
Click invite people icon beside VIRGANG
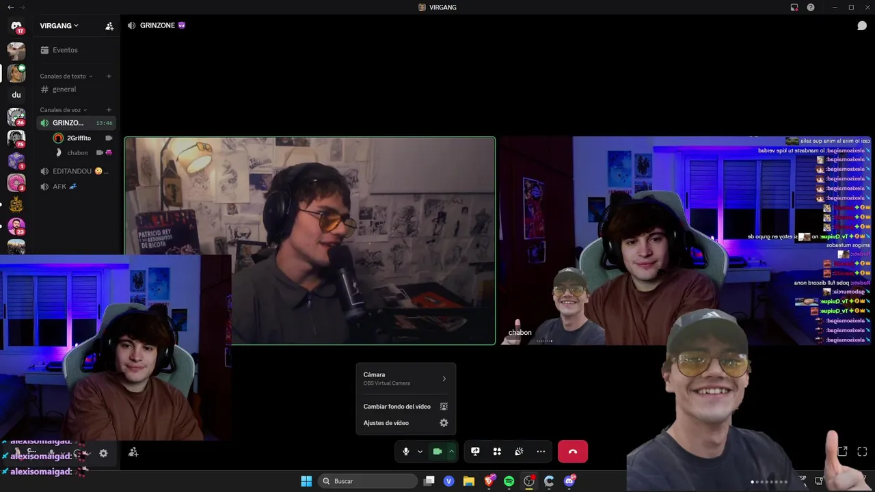109,26
